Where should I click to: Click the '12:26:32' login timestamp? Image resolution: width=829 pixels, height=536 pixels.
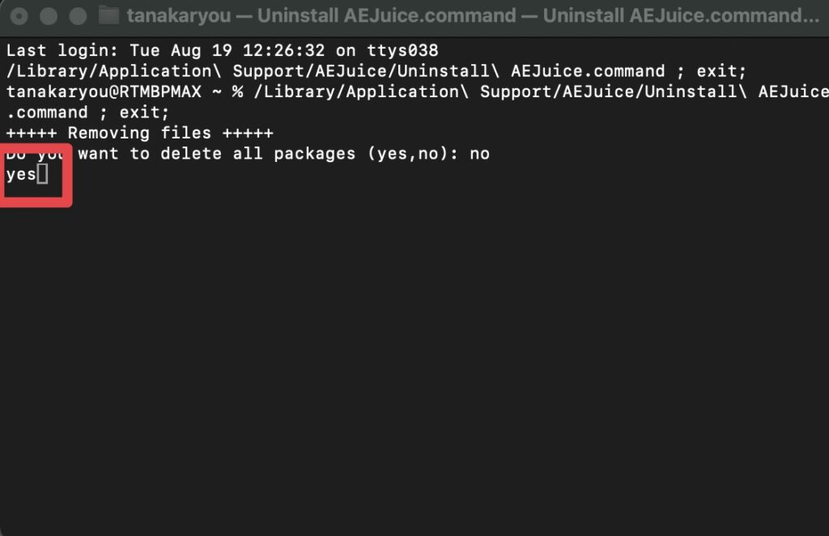[284, 51]
